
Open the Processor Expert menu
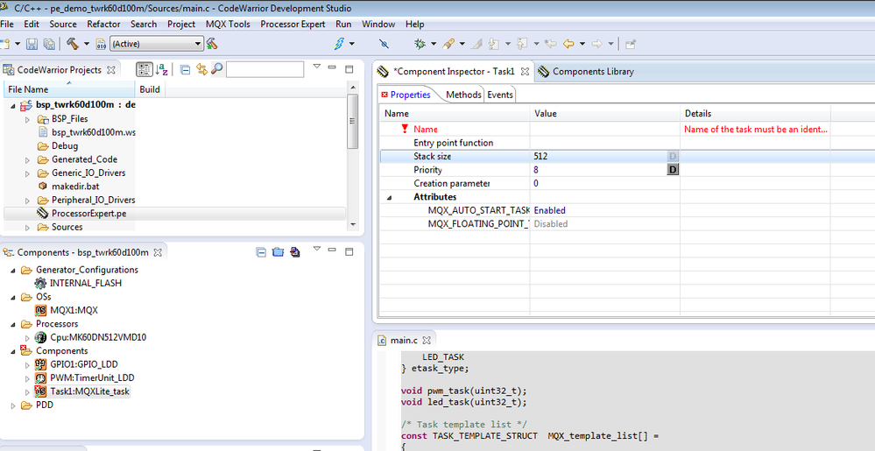click(293, 25)
